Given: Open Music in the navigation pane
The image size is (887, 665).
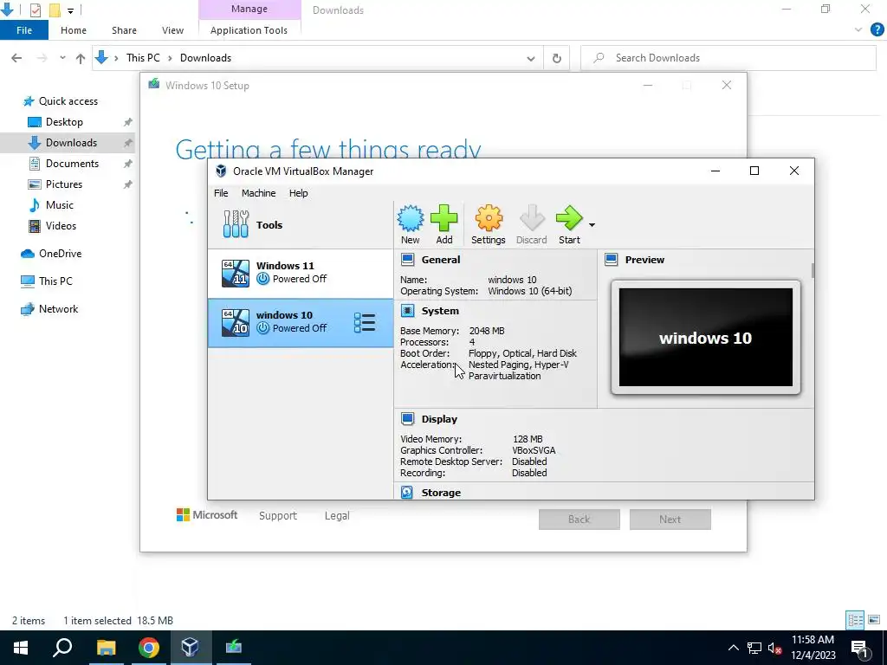Looking at the screenshot, I should 60,205.
